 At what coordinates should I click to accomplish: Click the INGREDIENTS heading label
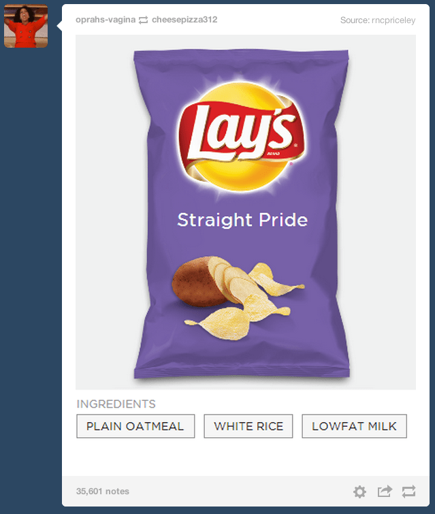click(x=116, y=404)
